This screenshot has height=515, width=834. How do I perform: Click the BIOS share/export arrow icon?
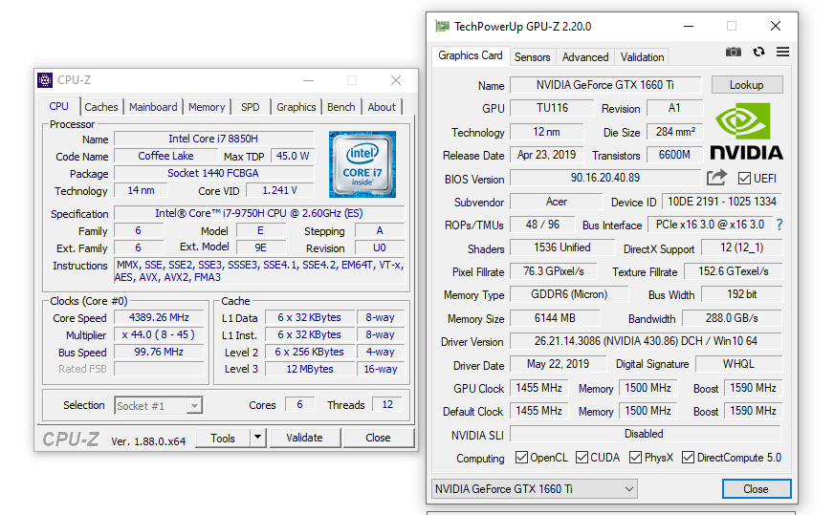(x=716, y=178)
